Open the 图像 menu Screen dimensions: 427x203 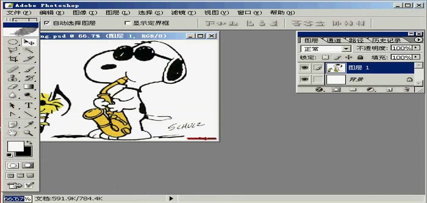click(85, 13)
